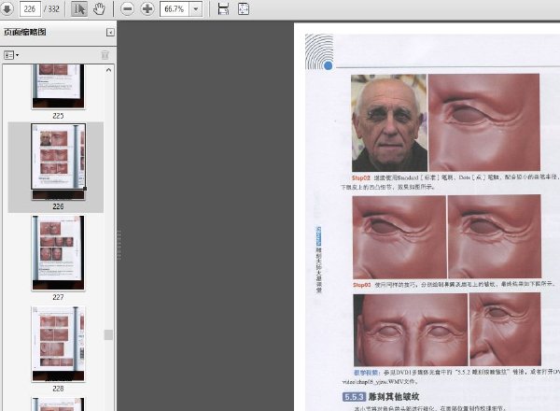560x411 pixels.
Task: Click the Step03 instruction text
Action: 454,285
